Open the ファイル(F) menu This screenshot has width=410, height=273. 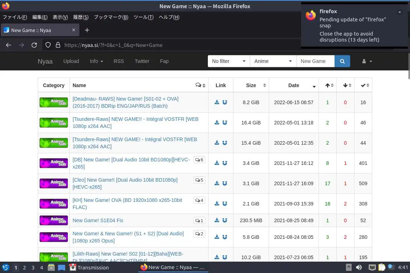coord(15,17)
